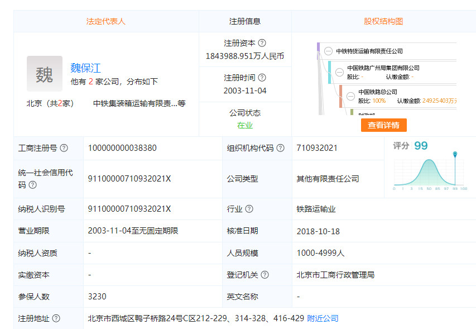
Task: Click help icon next to 注册资本
Action: [x=262, y=43]
